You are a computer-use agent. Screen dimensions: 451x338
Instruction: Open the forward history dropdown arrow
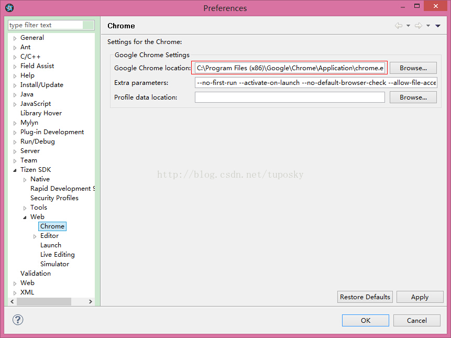point(428,26)
